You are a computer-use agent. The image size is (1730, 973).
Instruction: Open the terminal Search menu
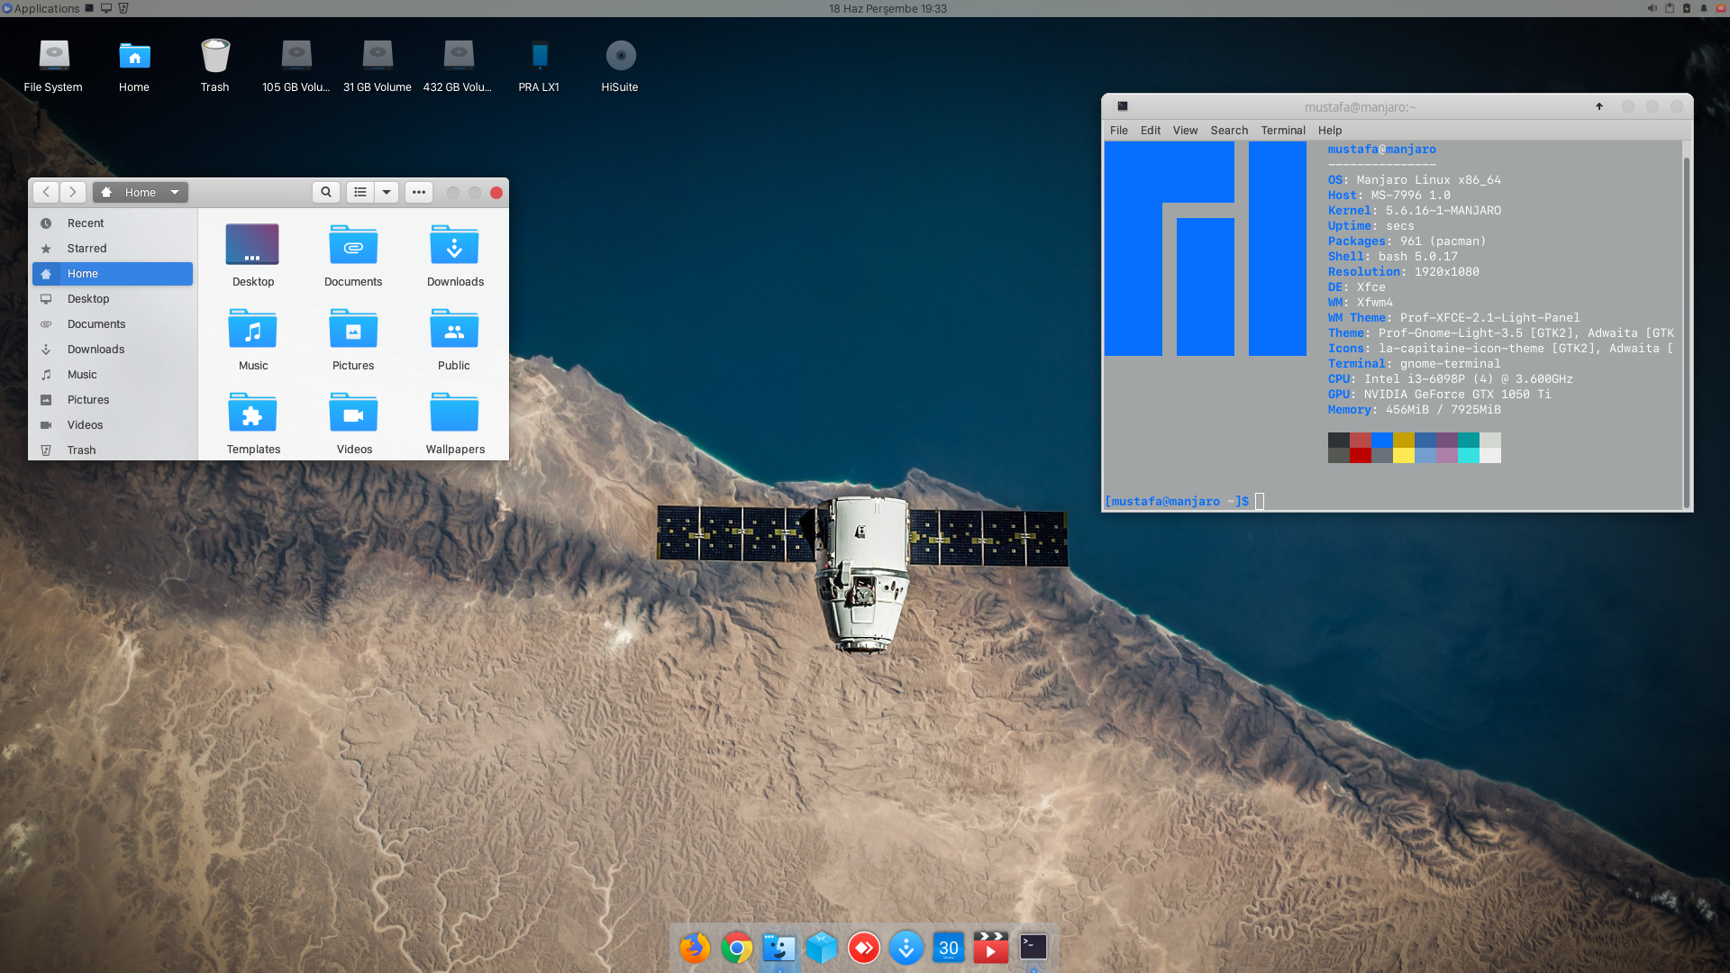pyautogui.click(x=1229, y=131)
